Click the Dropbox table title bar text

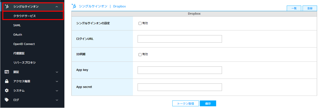[x=194, y=13]
